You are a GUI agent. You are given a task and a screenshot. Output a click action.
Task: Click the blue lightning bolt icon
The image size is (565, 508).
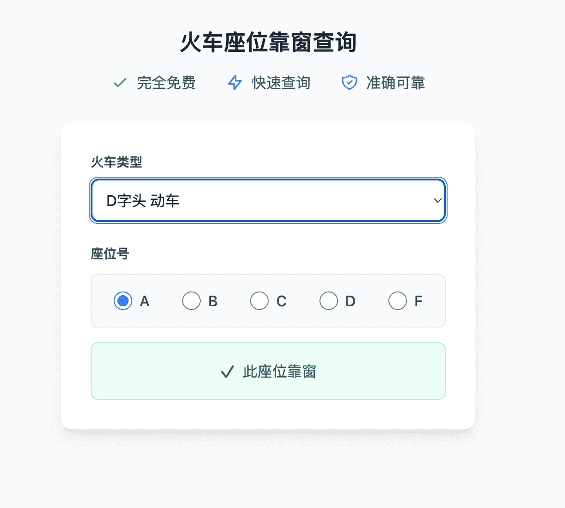(x=235, y=83)
